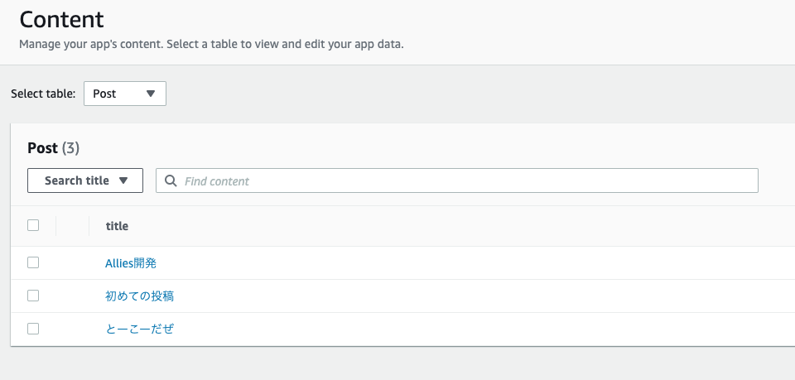795x380 pixels.
Task: Click the Select table label
Action: [43, 94]
